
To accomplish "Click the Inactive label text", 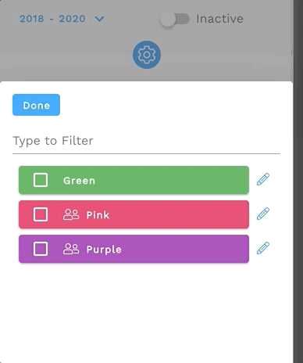I will [219, 19].
